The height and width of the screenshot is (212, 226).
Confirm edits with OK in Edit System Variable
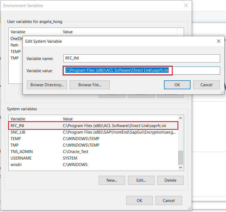click(x=177, y=85)
